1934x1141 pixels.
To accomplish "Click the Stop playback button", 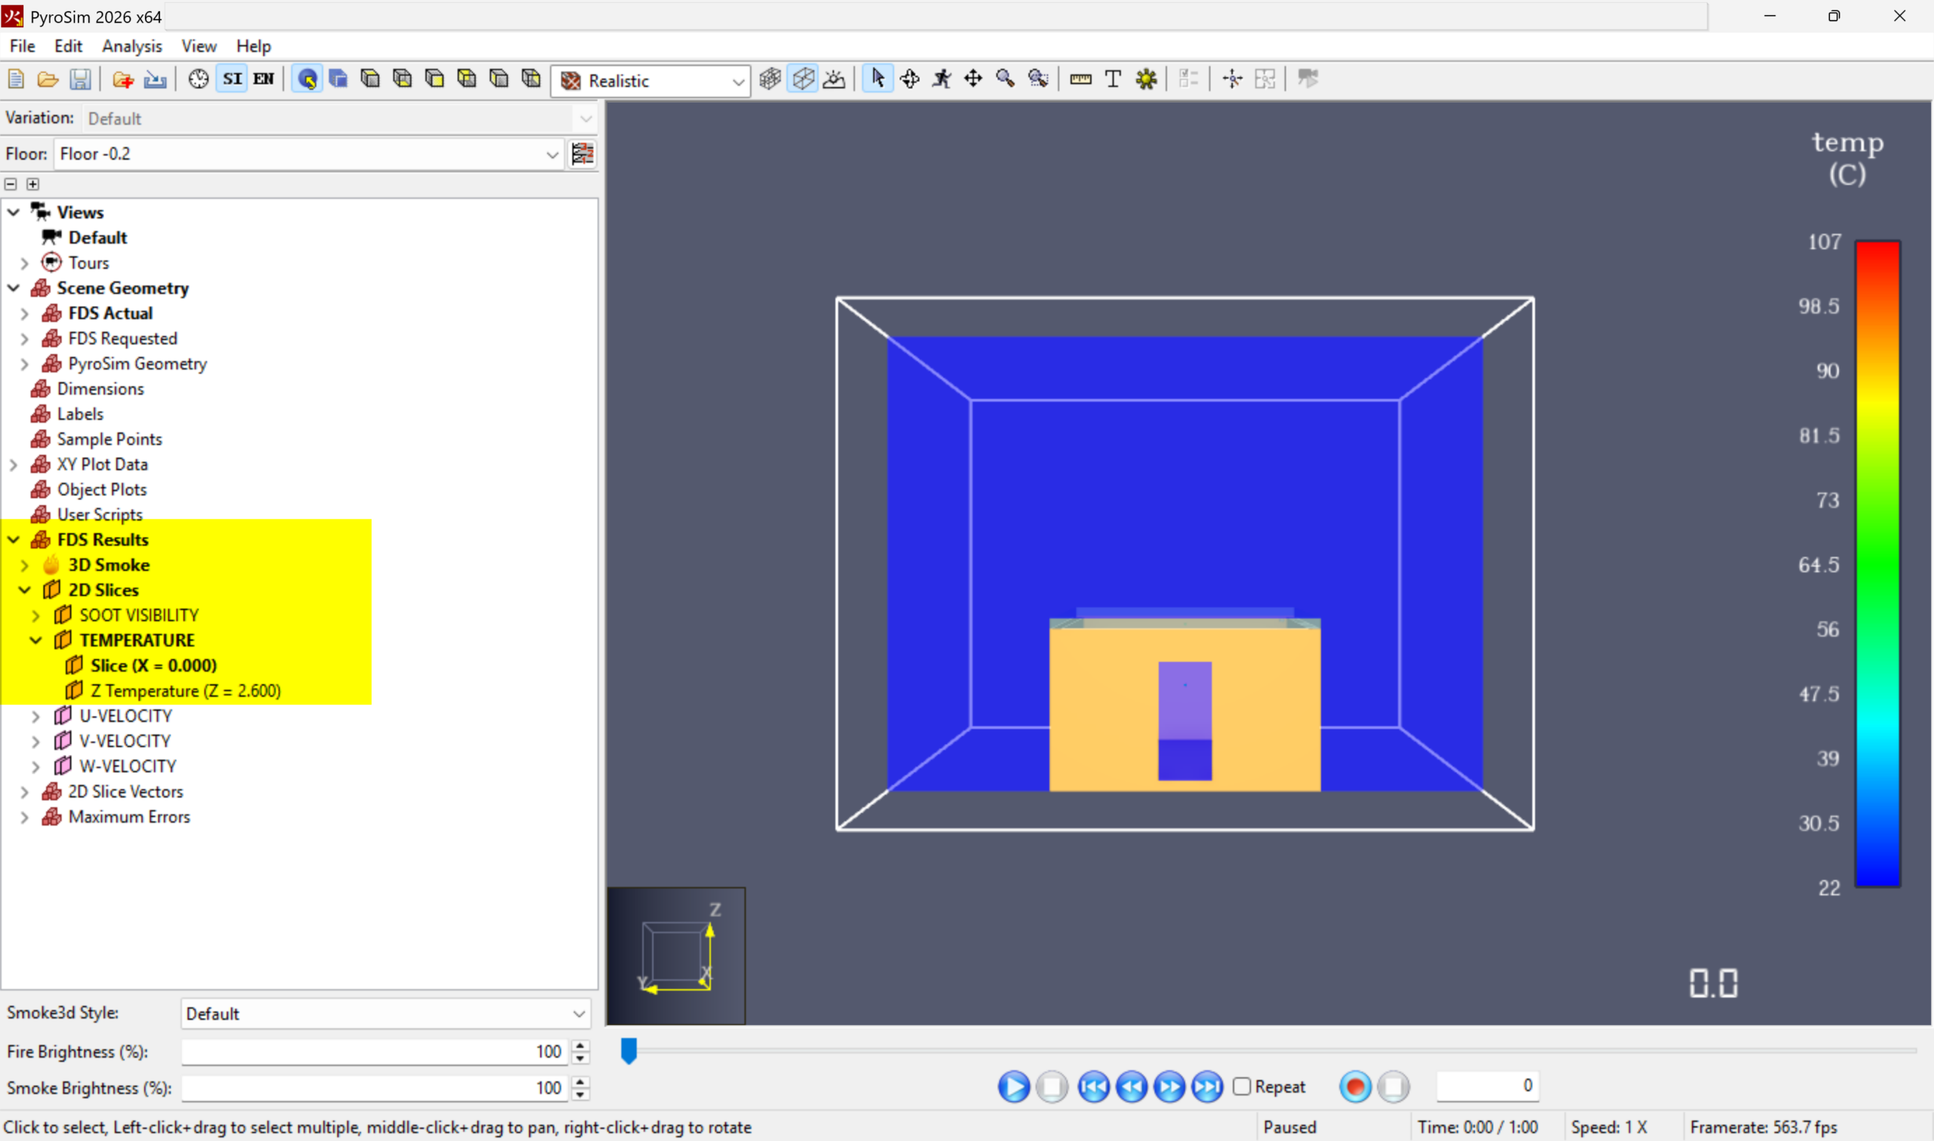I will click(1051, 1087).
